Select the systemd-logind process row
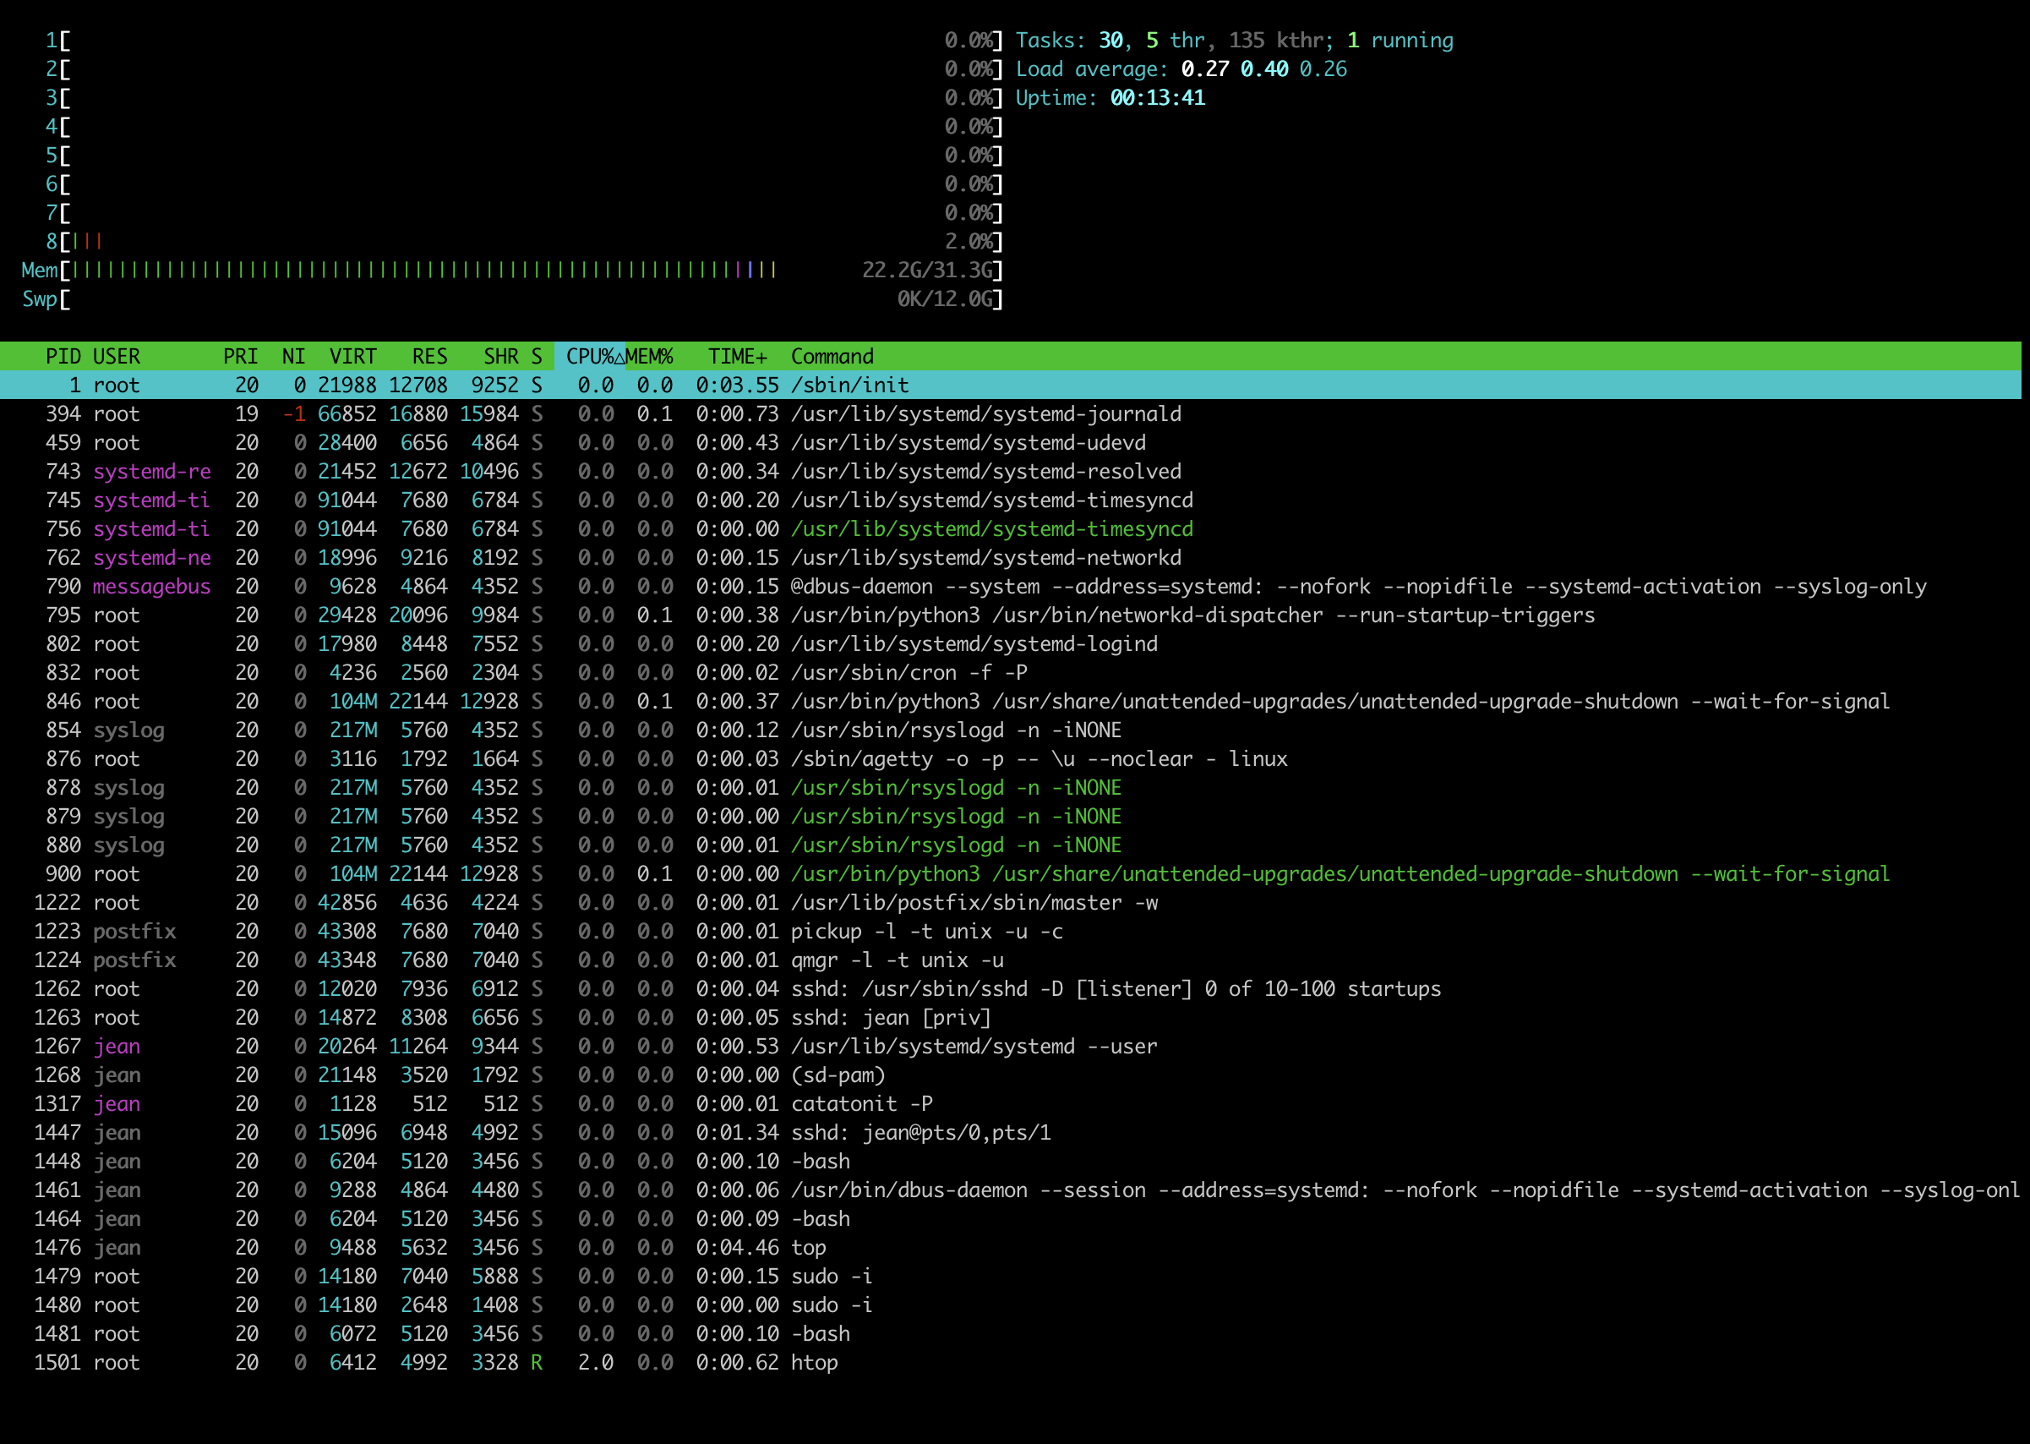Image resolution: width=2030 pixels, height=1444 pixels. [x=1011, y=643]
